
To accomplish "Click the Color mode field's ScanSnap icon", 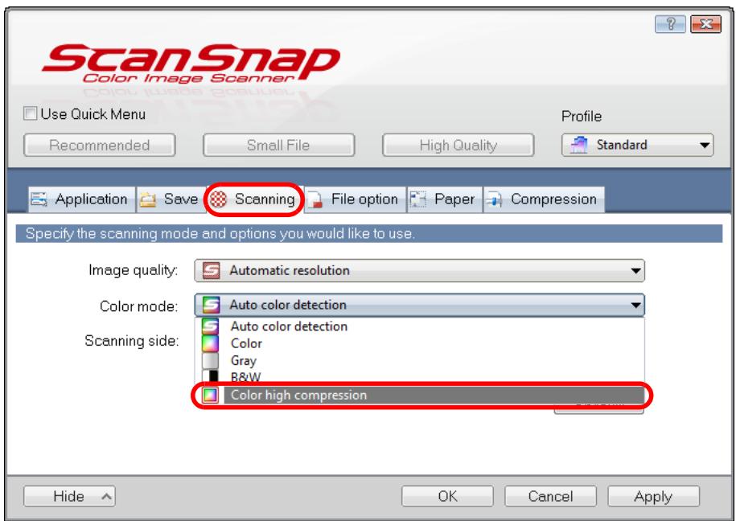I will pos(211,305).
